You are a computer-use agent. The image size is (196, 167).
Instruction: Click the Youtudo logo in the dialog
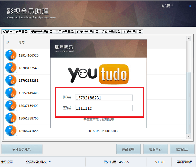tap(98, 74)
